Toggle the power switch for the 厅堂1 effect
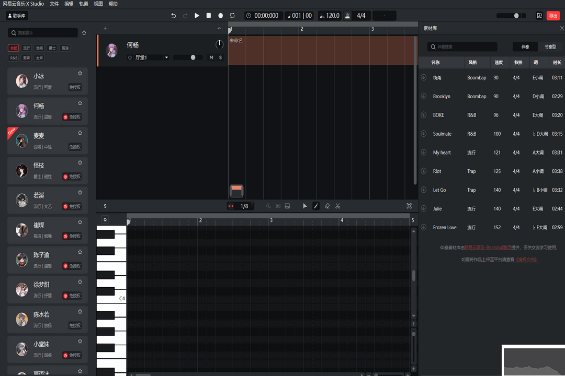The image size is (565, 376). click(x=131, y=57)
